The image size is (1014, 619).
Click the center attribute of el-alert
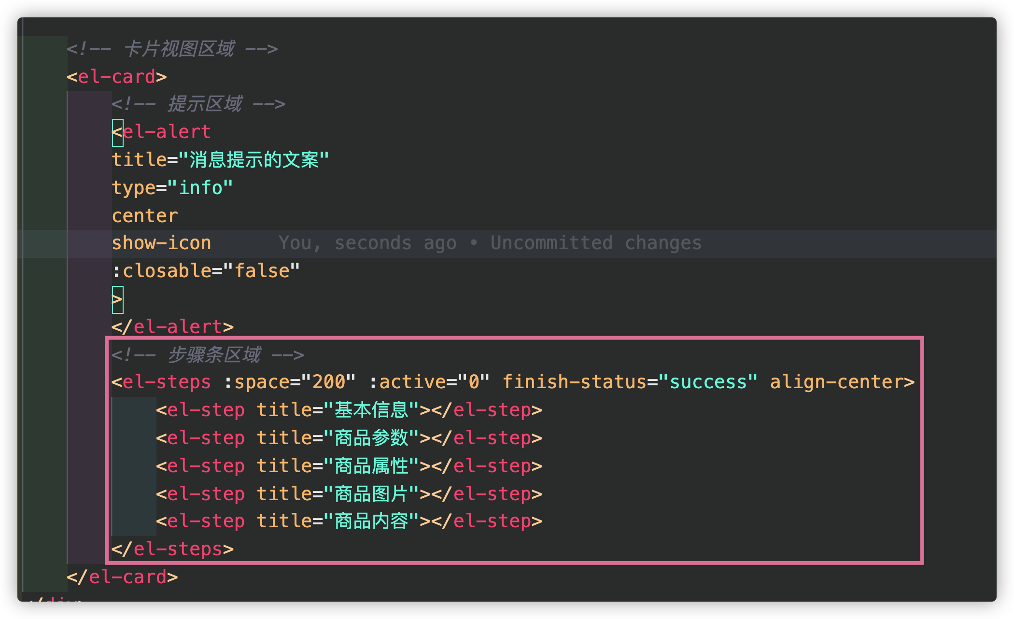click(x=145, y=215)
